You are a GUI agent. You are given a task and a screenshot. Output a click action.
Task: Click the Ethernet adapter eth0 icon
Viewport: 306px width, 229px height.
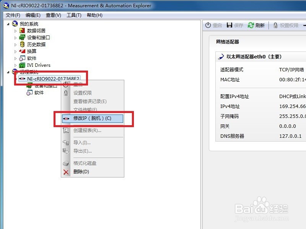pos(221,56)
